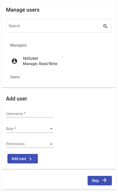Viewport: 118px width, 192px height.
Task: Click the magnifying glass search icon
Action: tap(105, 26)
